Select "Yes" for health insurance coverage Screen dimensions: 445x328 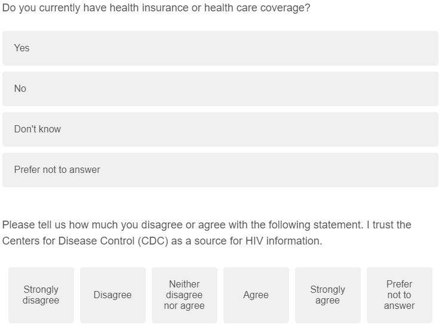(x=220, y=48)
